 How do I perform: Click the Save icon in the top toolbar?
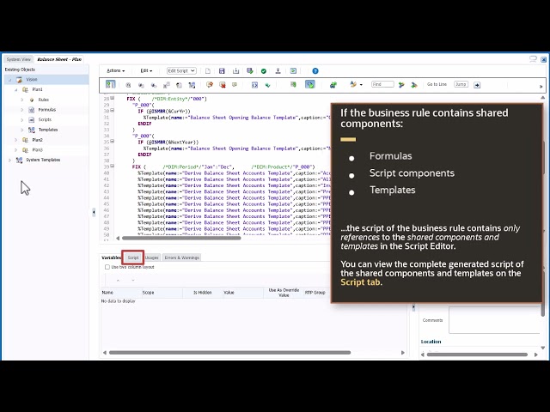[222, 70]
